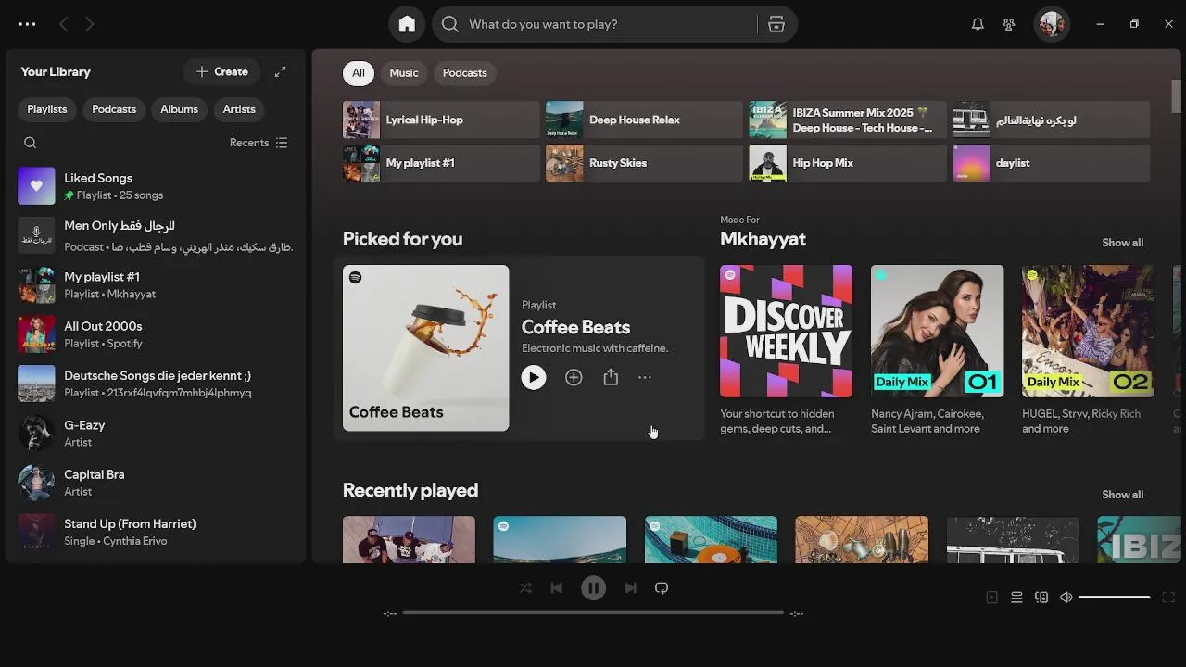This screenshot has height=667, width=1186.
Task: Add Coffee Beats to Your Library
Action: coord(574,377)
